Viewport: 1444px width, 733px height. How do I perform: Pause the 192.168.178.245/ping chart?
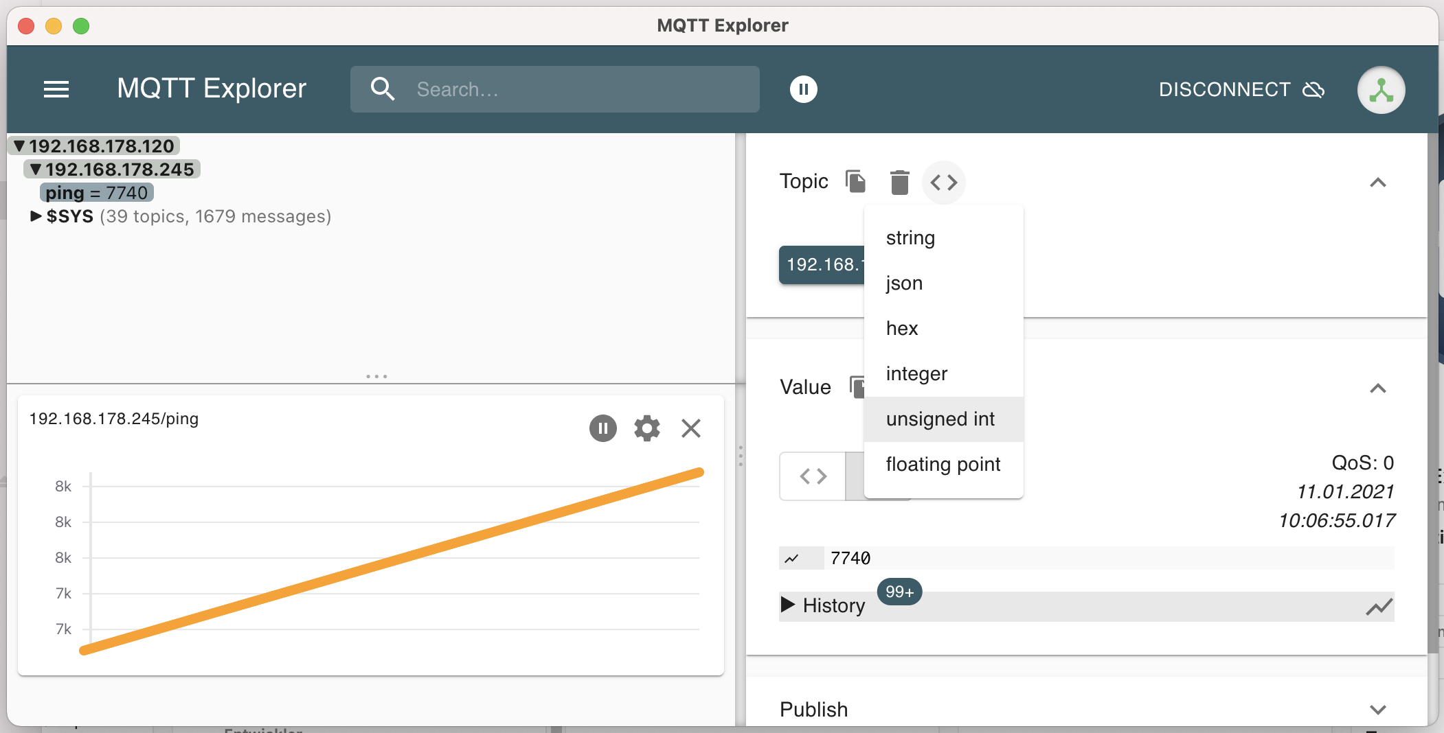click(603, 428)
